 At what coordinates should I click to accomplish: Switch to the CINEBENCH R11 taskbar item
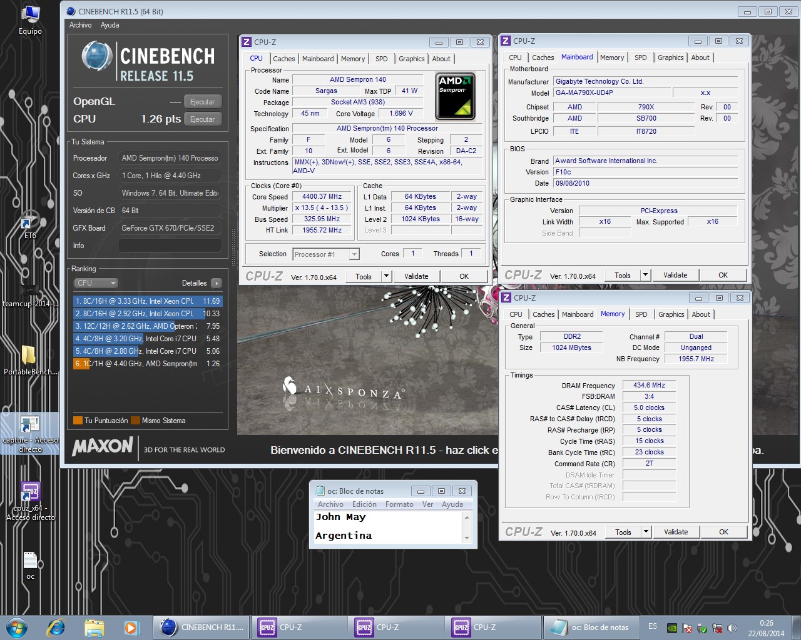click(202, 627)
